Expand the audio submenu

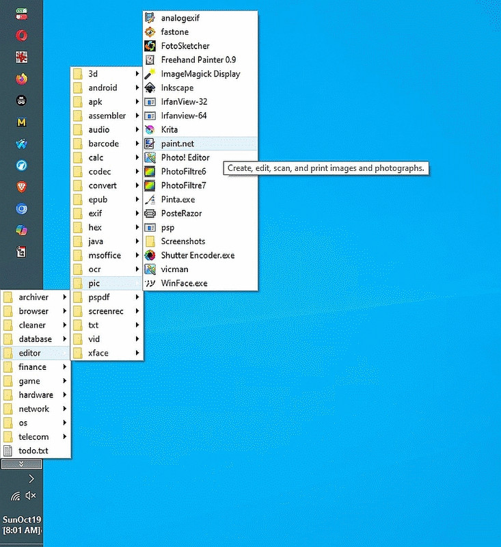107,129
